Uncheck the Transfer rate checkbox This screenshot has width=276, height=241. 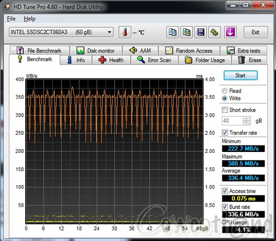[x=225, y=132]
